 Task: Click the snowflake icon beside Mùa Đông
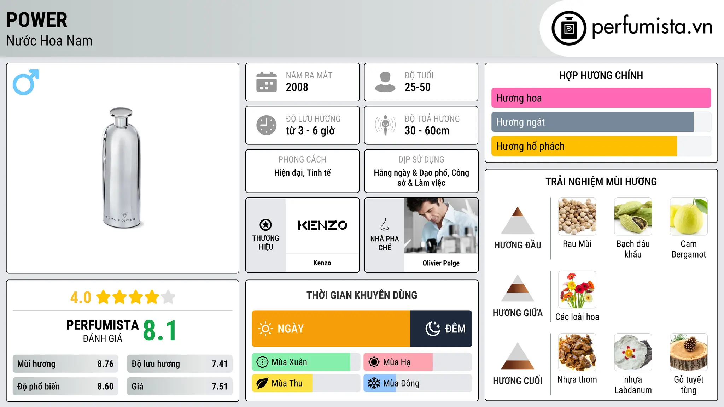pos(374,383)
